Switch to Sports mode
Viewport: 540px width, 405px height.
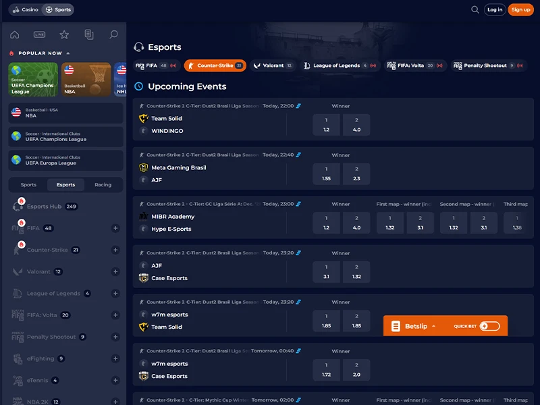58,9
